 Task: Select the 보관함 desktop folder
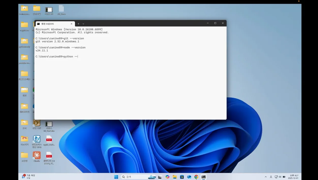point(24,157)
